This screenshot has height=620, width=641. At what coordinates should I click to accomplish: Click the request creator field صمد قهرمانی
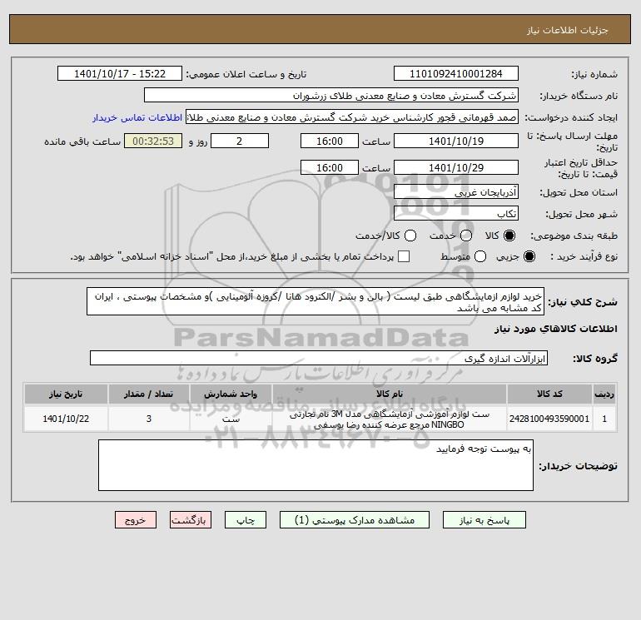tap(352, 117)
